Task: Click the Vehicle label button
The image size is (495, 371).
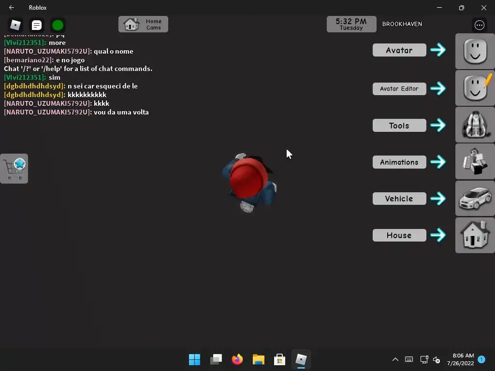Action: pos(399,199)
